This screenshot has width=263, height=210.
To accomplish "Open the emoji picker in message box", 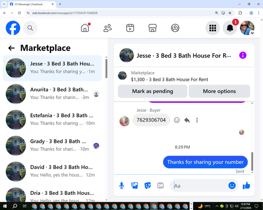I will coord(232,185).
